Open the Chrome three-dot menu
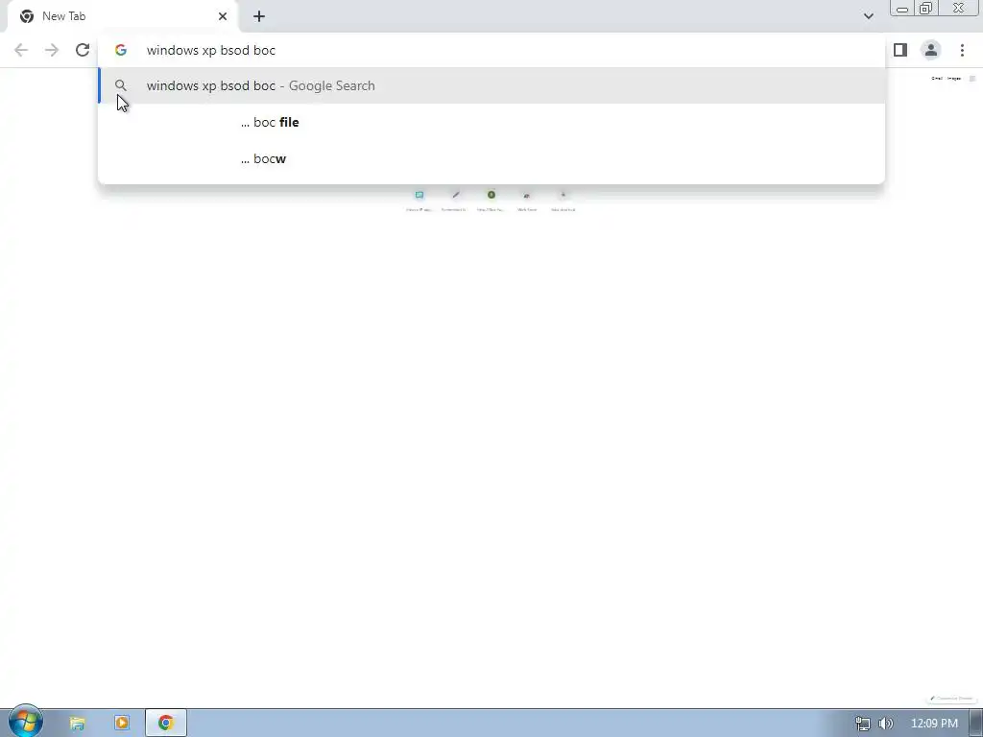 tap(962, 50)
